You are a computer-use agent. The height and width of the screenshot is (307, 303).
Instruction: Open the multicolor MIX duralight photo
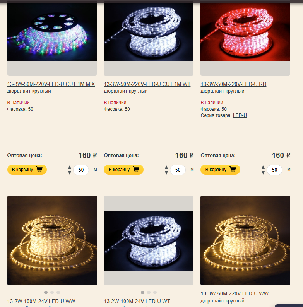click(x=52, y=31)
